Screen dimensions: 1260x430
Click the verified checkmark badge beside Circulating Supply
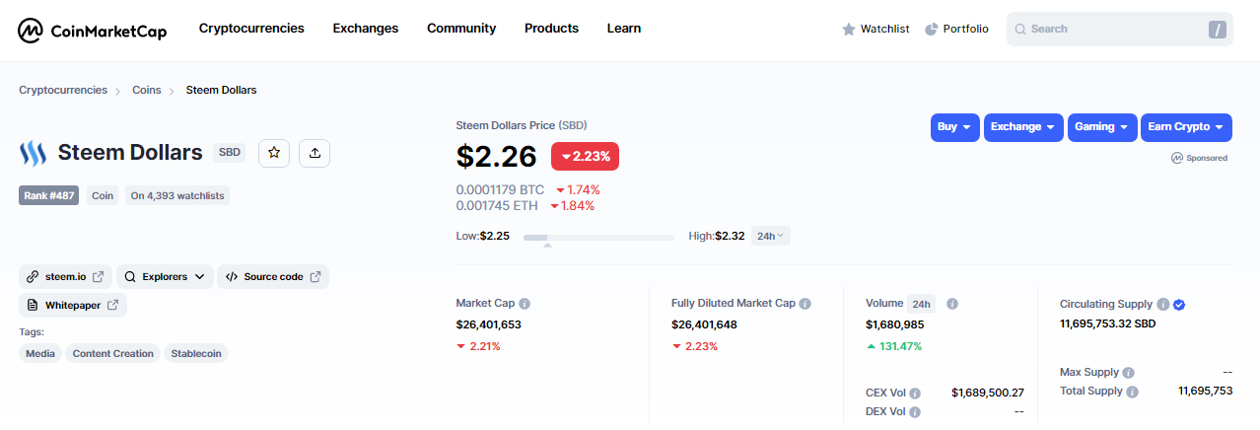click(x=1179, y=305)
